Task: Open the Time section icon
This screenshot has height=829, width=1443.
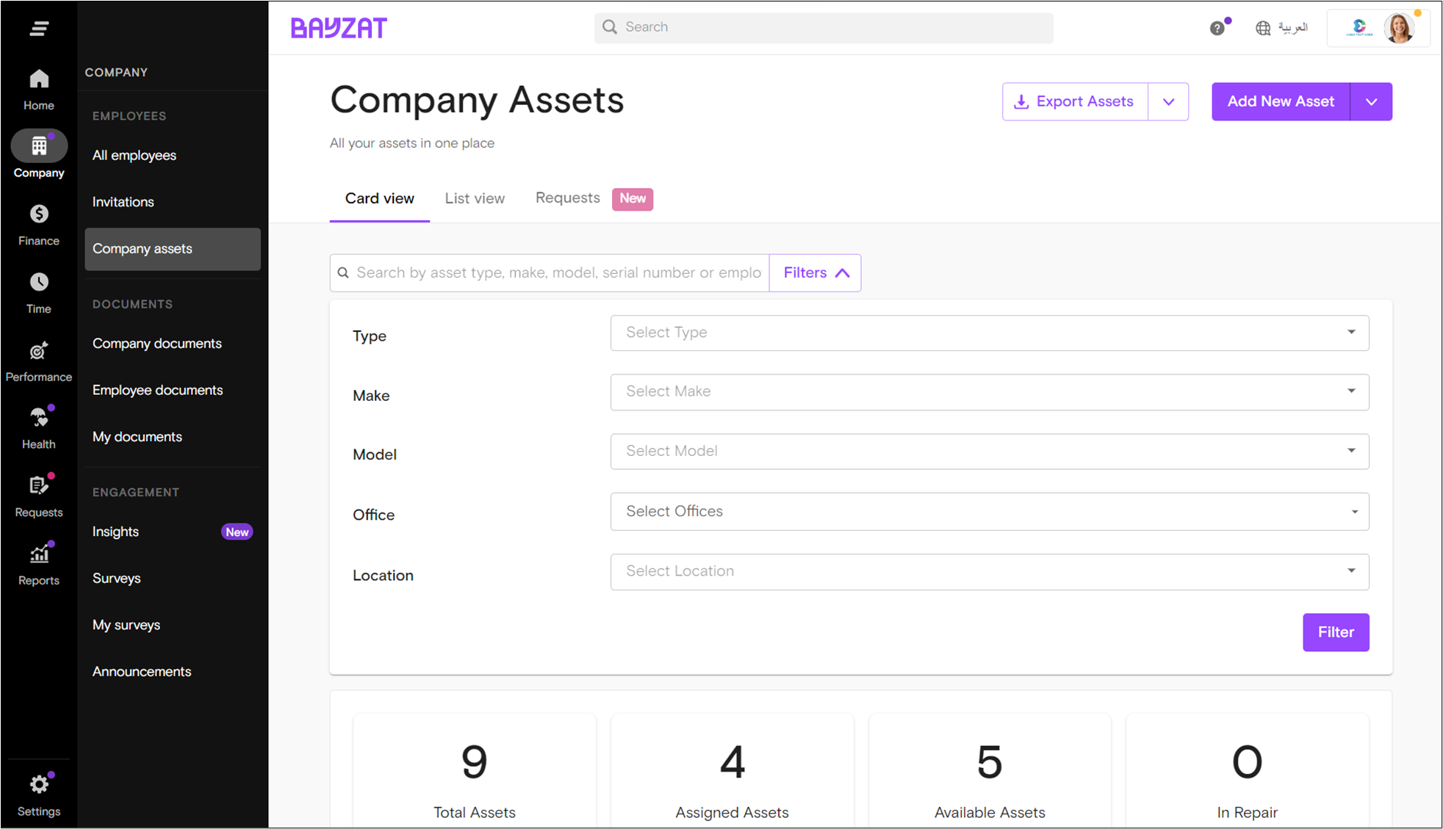Action: (38, 281)
